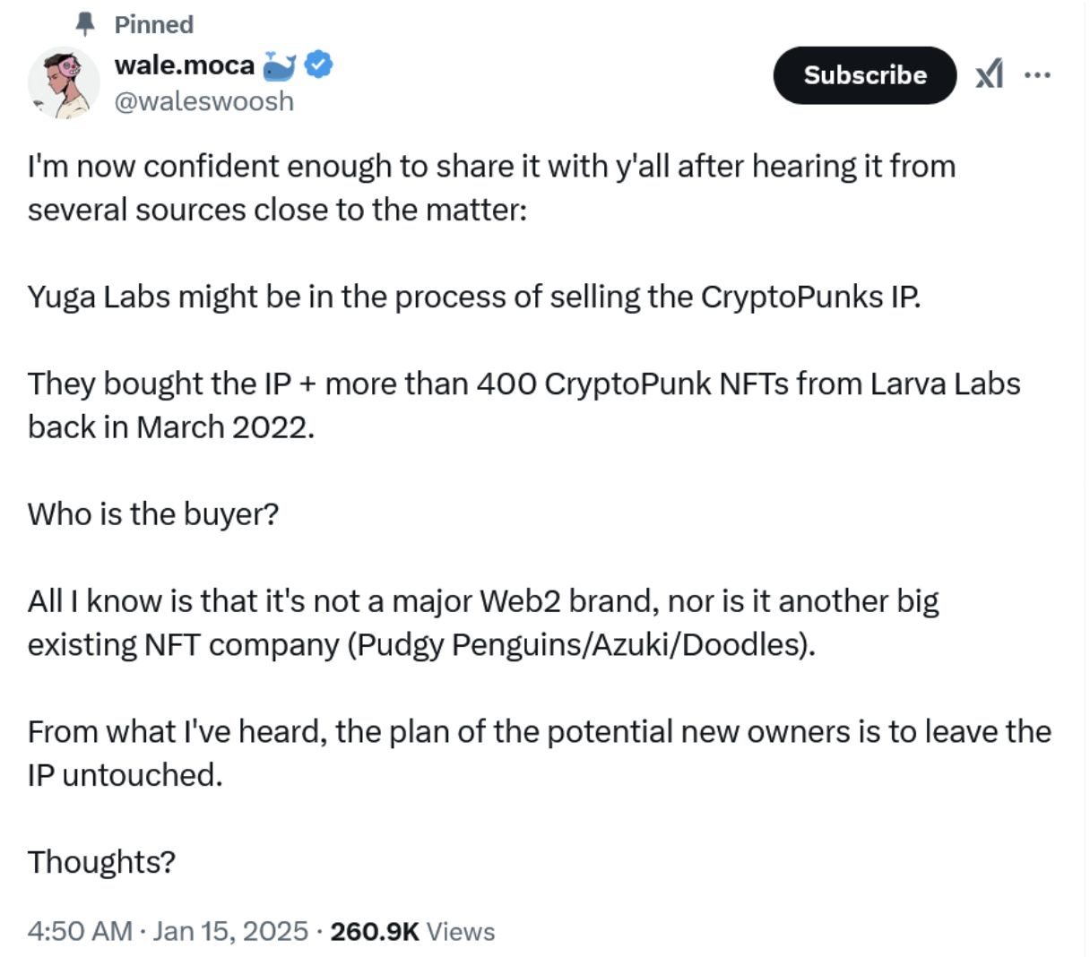The height and width of the screenshot is (957, 1090).
Task: Click the "Who is the buyer?" line
Action: coord(153,513)
